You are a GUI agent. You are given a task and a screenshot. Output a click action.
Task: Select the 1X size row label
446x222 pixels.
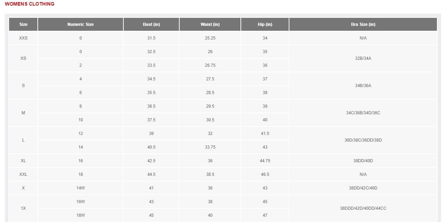(x=23, y=208)
